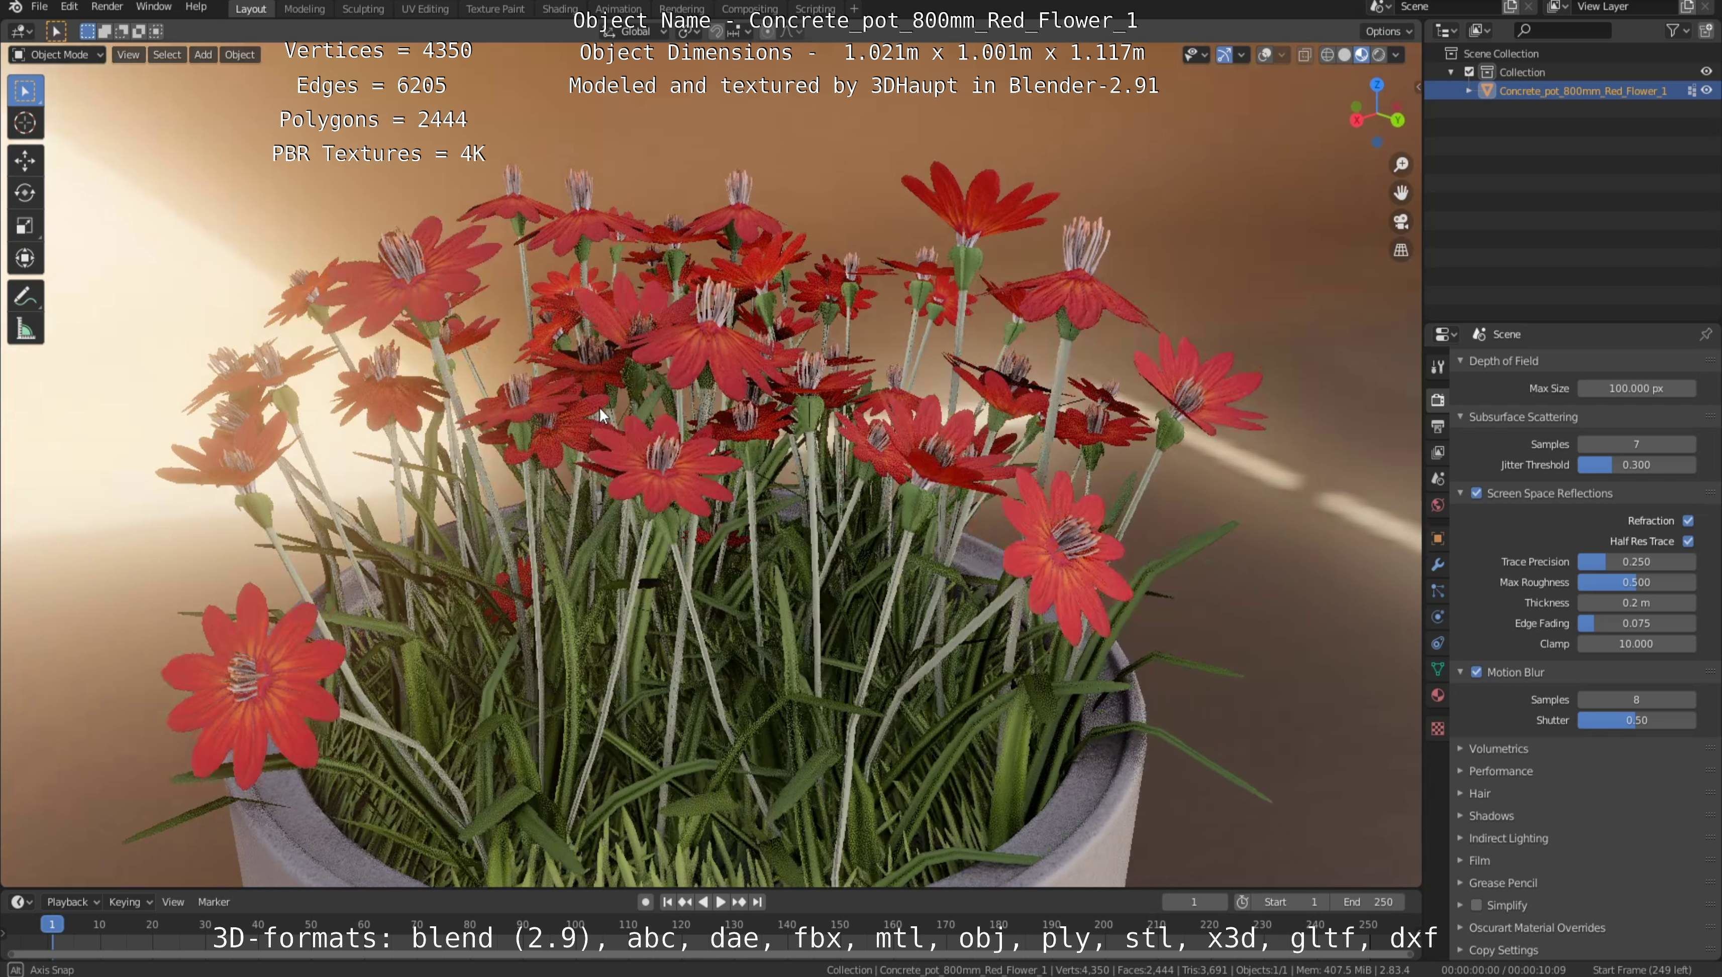Toggle auto keying record button

coord(645,903)
